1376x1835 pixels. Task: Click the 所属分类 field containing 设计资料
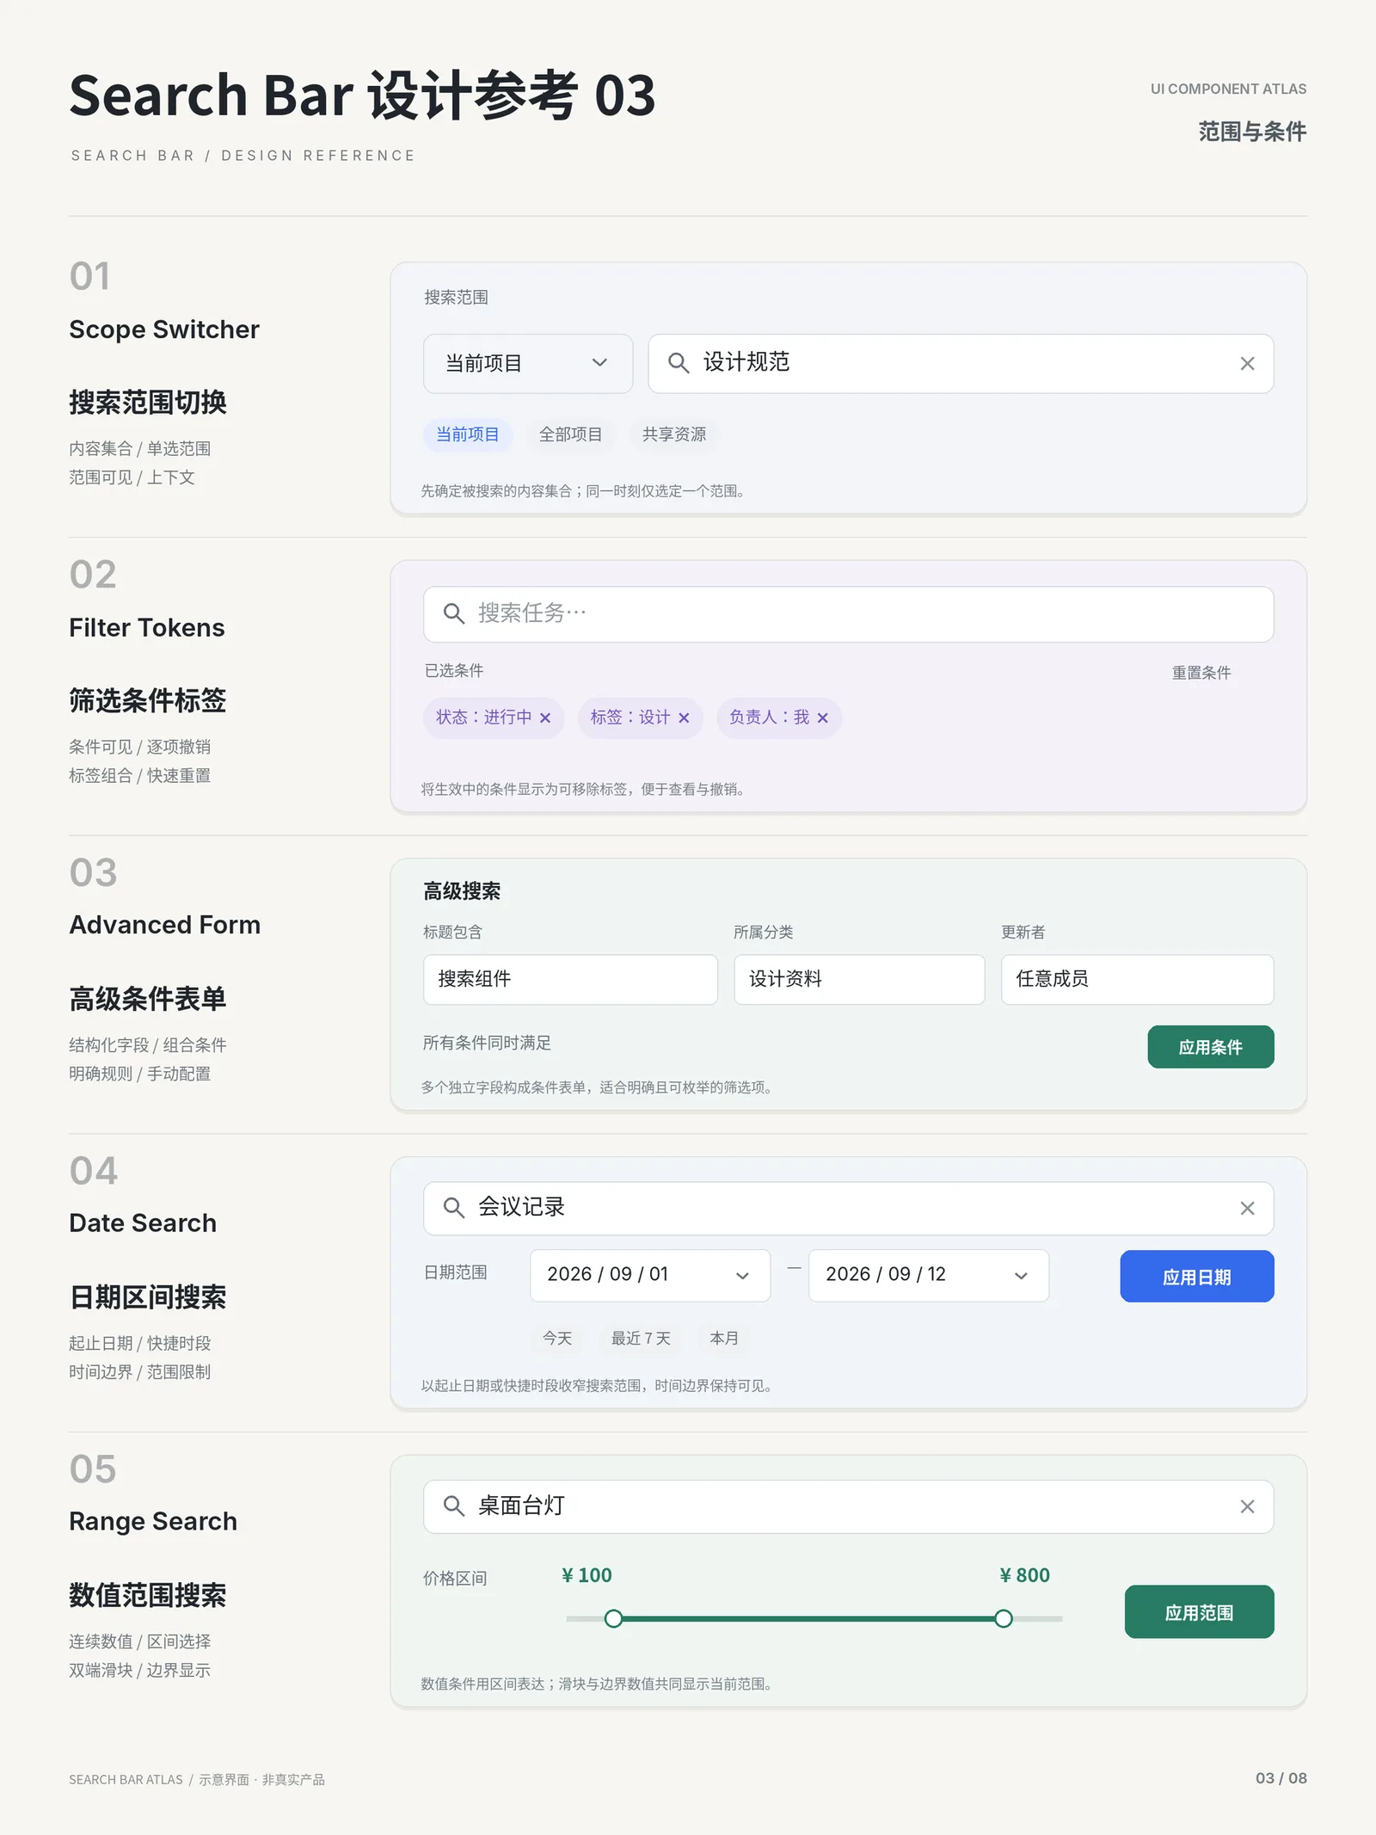859,979
